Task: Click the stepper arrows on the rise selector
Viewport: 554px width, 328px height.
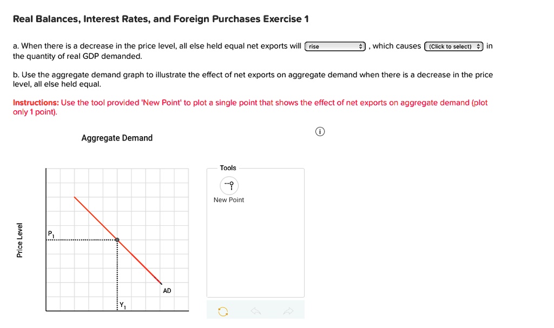Action: (x=361, y=46)
